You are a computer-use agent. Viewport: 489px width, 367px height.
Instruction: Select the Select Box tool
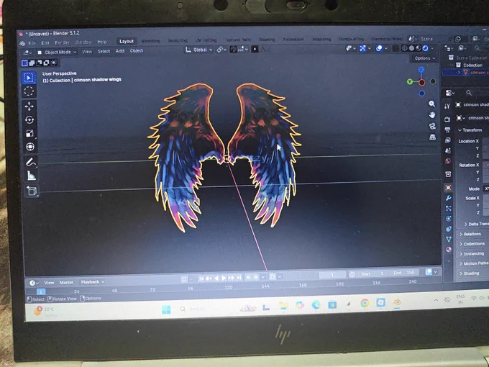click(x=29, y=78)
